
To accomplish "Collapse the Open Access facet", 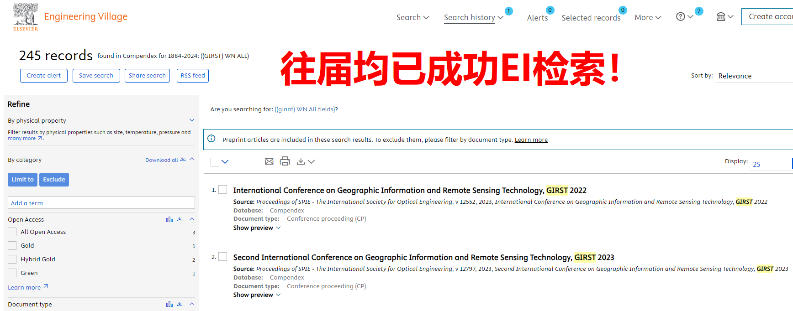I will pyautogui.click(x=192, y=219).
